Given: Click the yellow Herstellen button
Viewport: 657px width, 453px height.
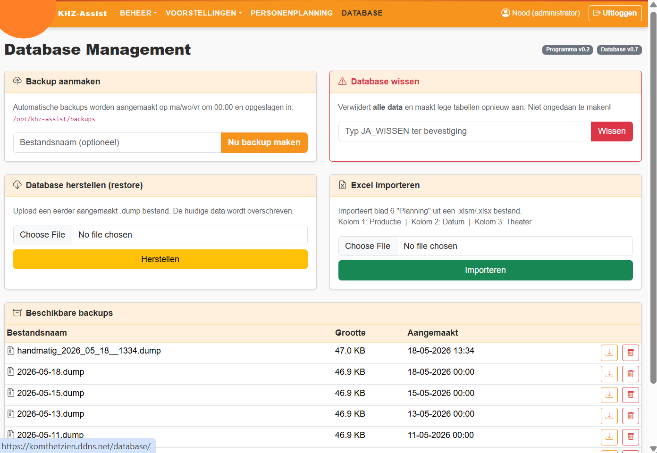Looking at the screenshot, I should (x=160, y=259).
